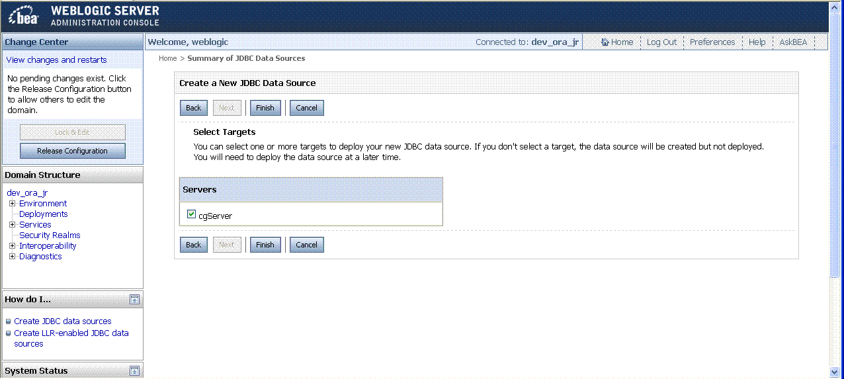Click the Connected to dev_ora_jr text
The width and height of the screenshot is (844, 379).
click(x=527, y=42)
